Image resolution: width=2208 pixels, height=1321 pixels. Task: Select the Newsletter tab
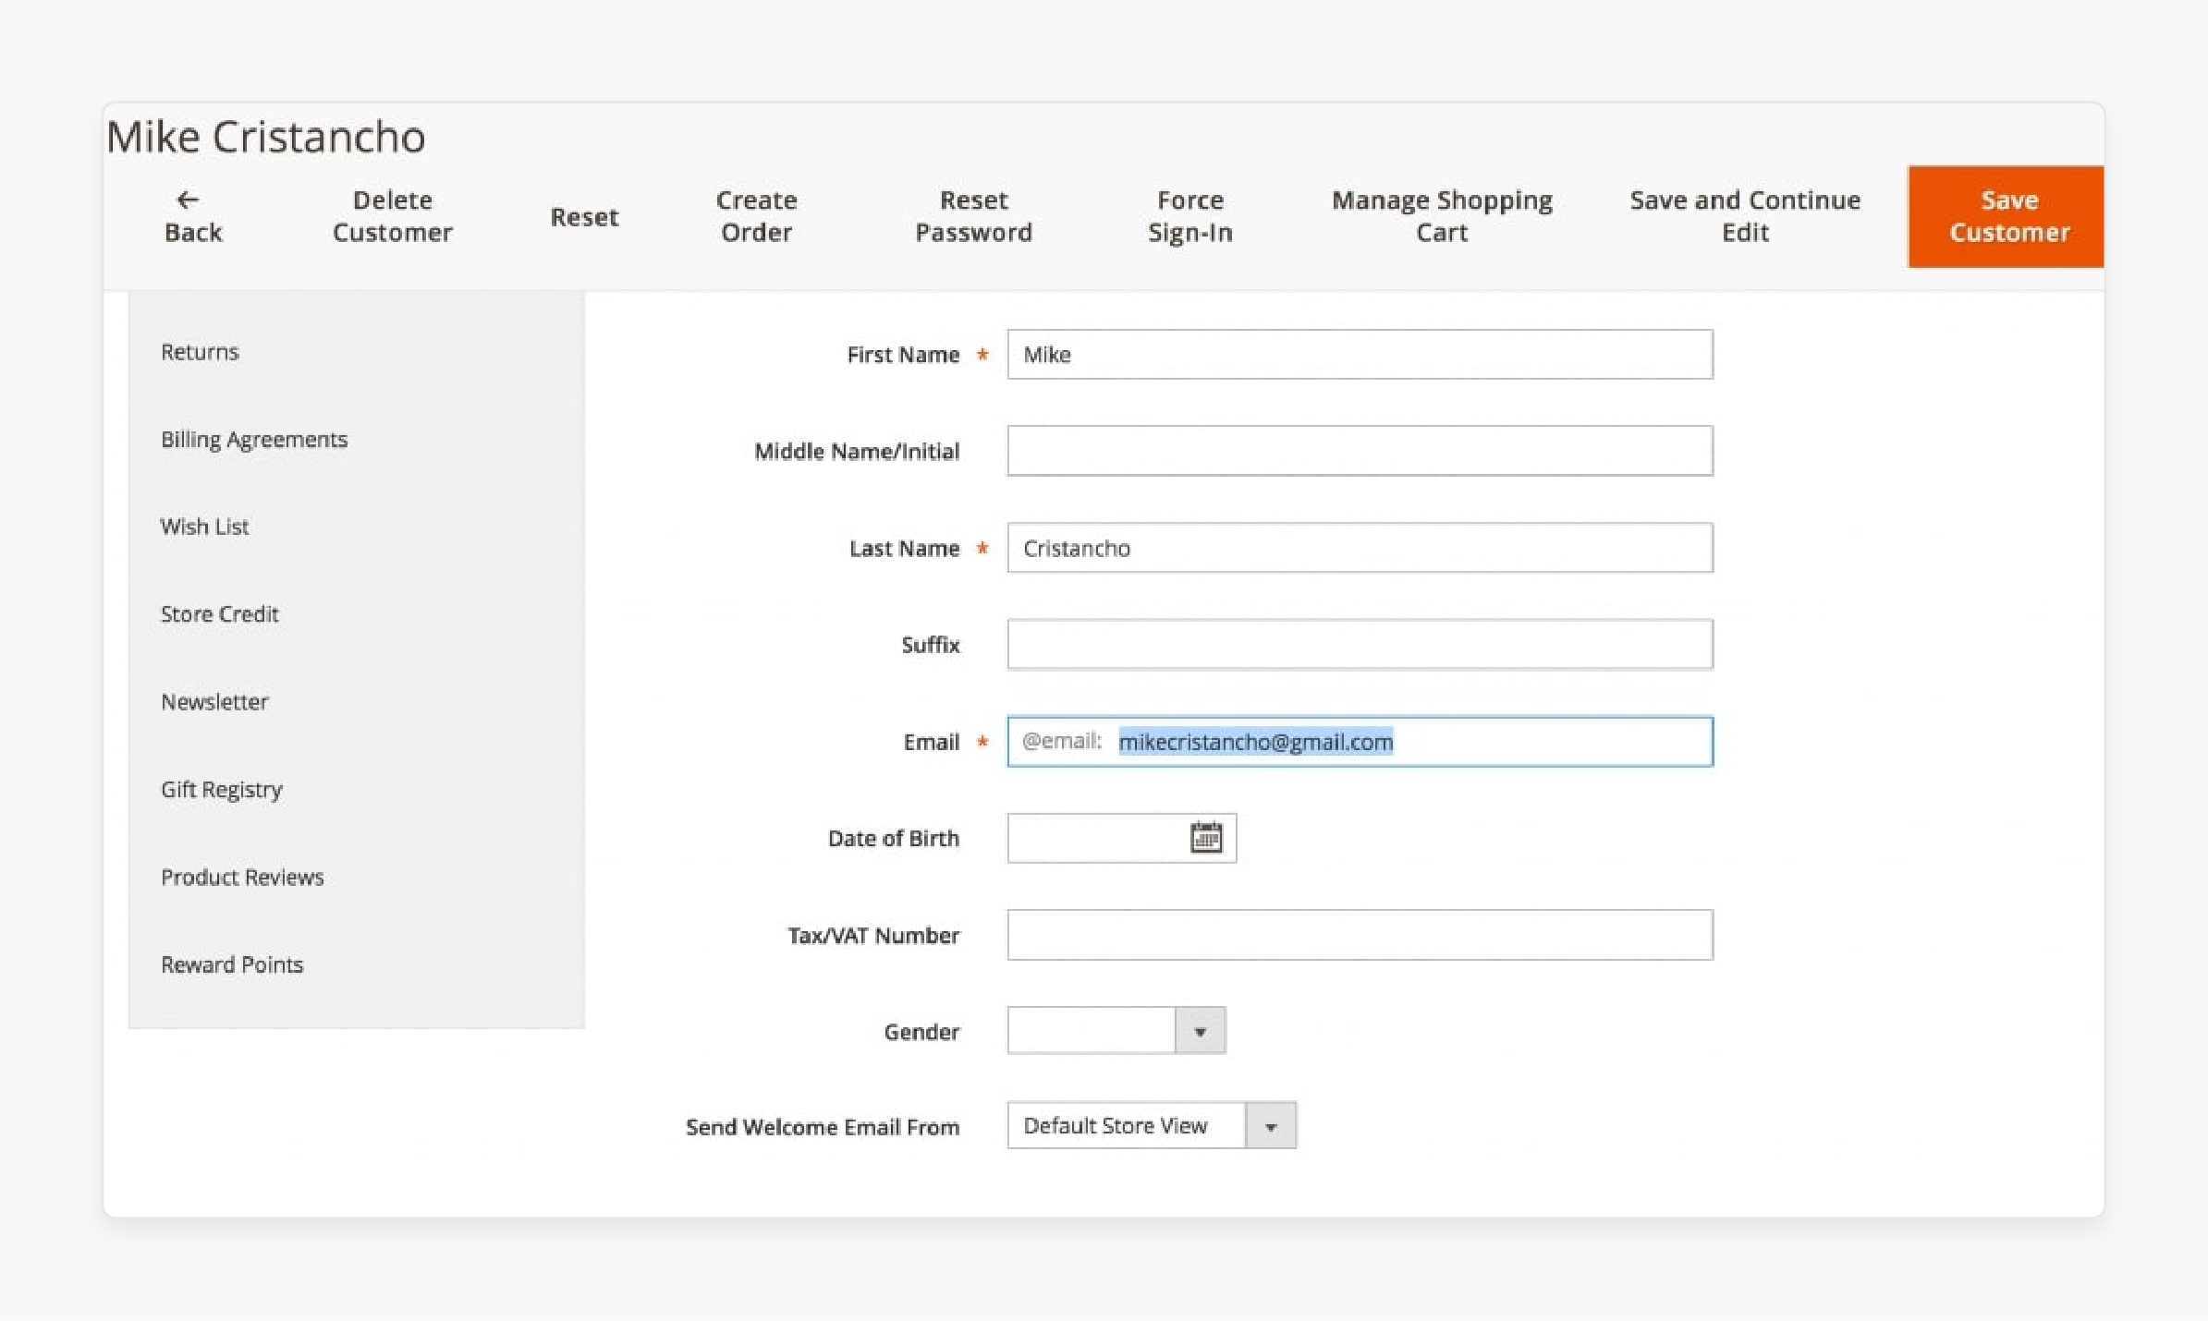pos(214,702)
